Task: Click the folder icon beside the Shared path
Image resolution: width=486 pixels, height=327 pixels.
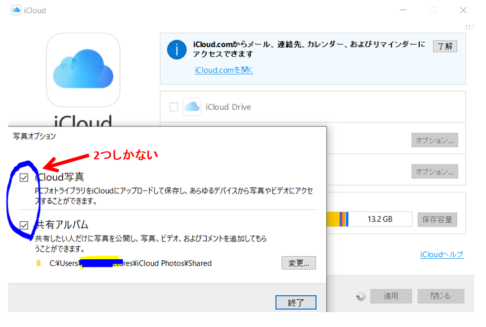Action: click(x=39, y=263)
